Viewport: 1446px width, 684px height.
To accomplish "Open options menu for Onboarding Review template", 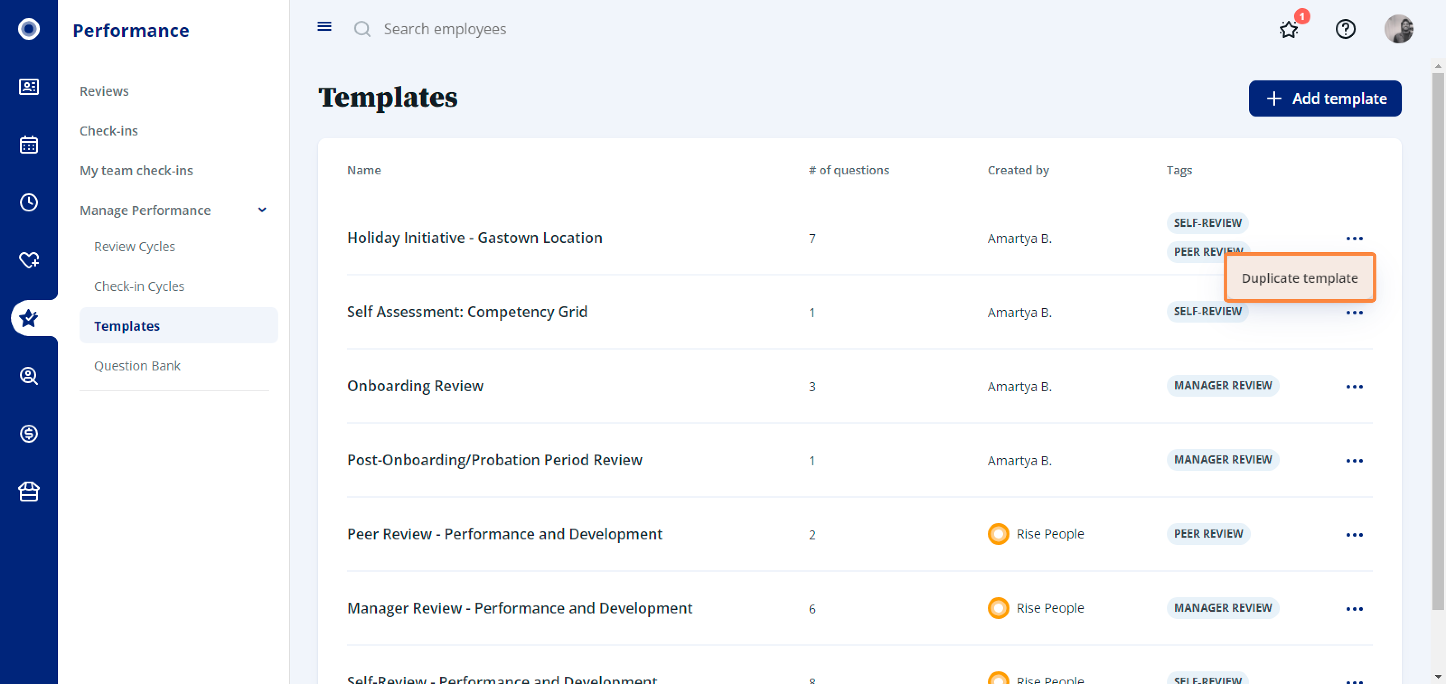I will (x=1356, y=386).
